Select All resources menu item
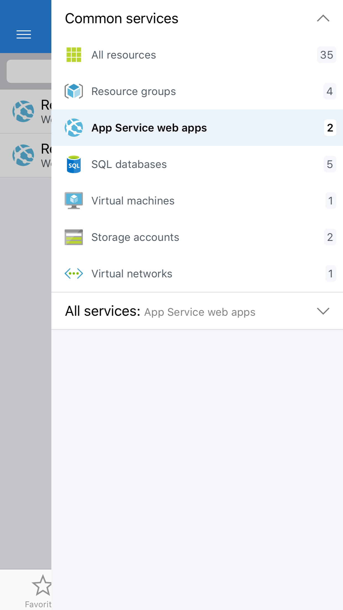Screen dimensions: 343x610 pyautogui.click(x=197, y=55)
